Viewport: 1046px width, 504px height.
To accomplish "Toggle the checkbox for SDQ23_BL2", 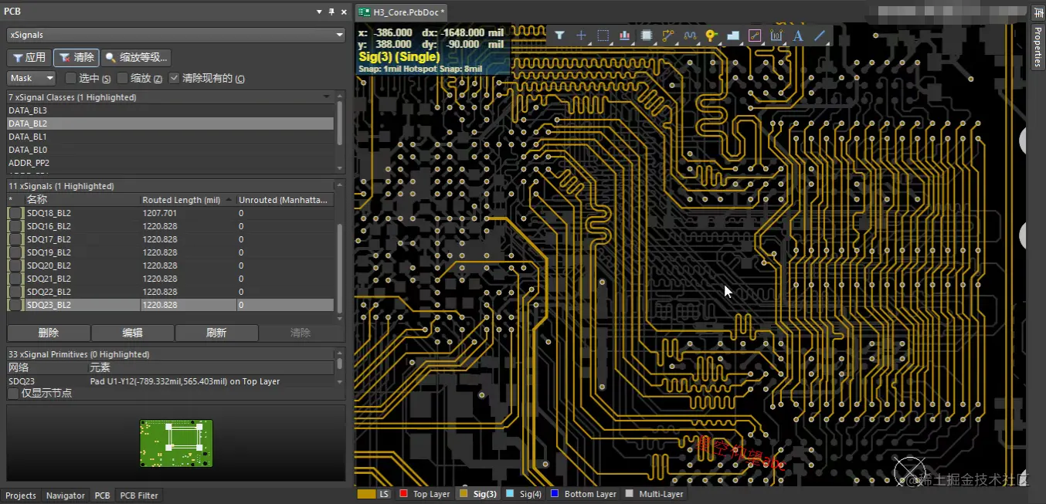I will tap(15, 305).
